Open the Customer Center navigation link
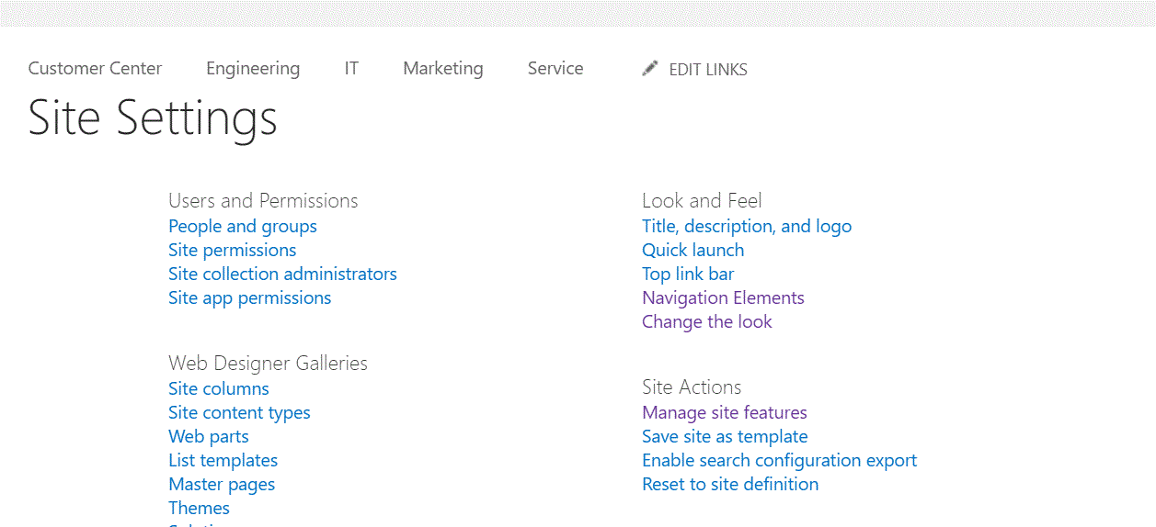The height and width of the screenshot is (527, 1156). coord(95,68)
